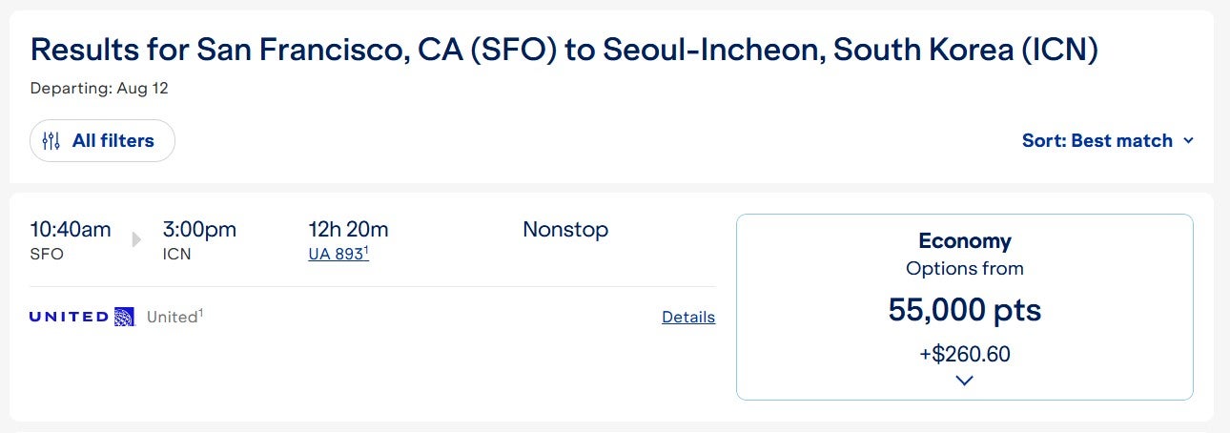Click the gray arrow between flight times

coord(136,239)
